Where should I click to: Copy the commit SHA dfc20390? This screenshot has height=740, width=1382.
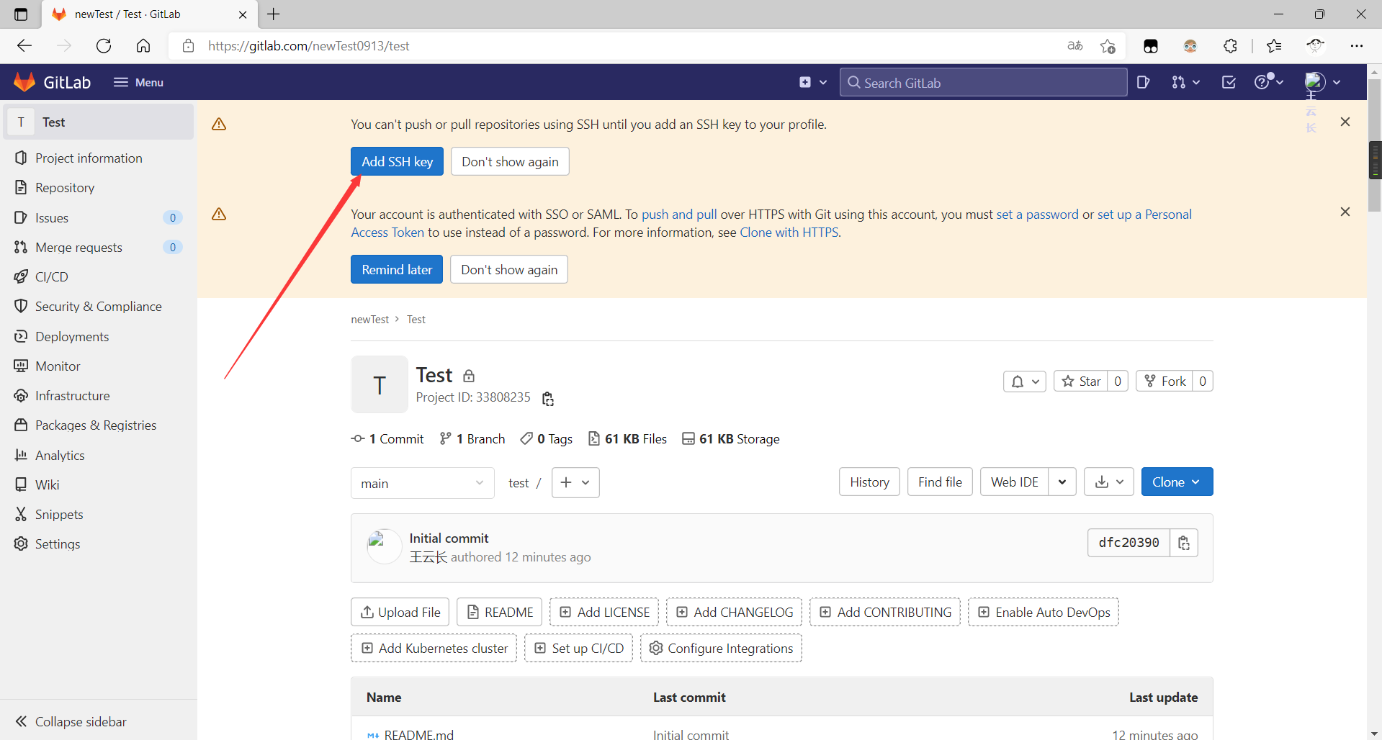click(x=1184, y=543)
